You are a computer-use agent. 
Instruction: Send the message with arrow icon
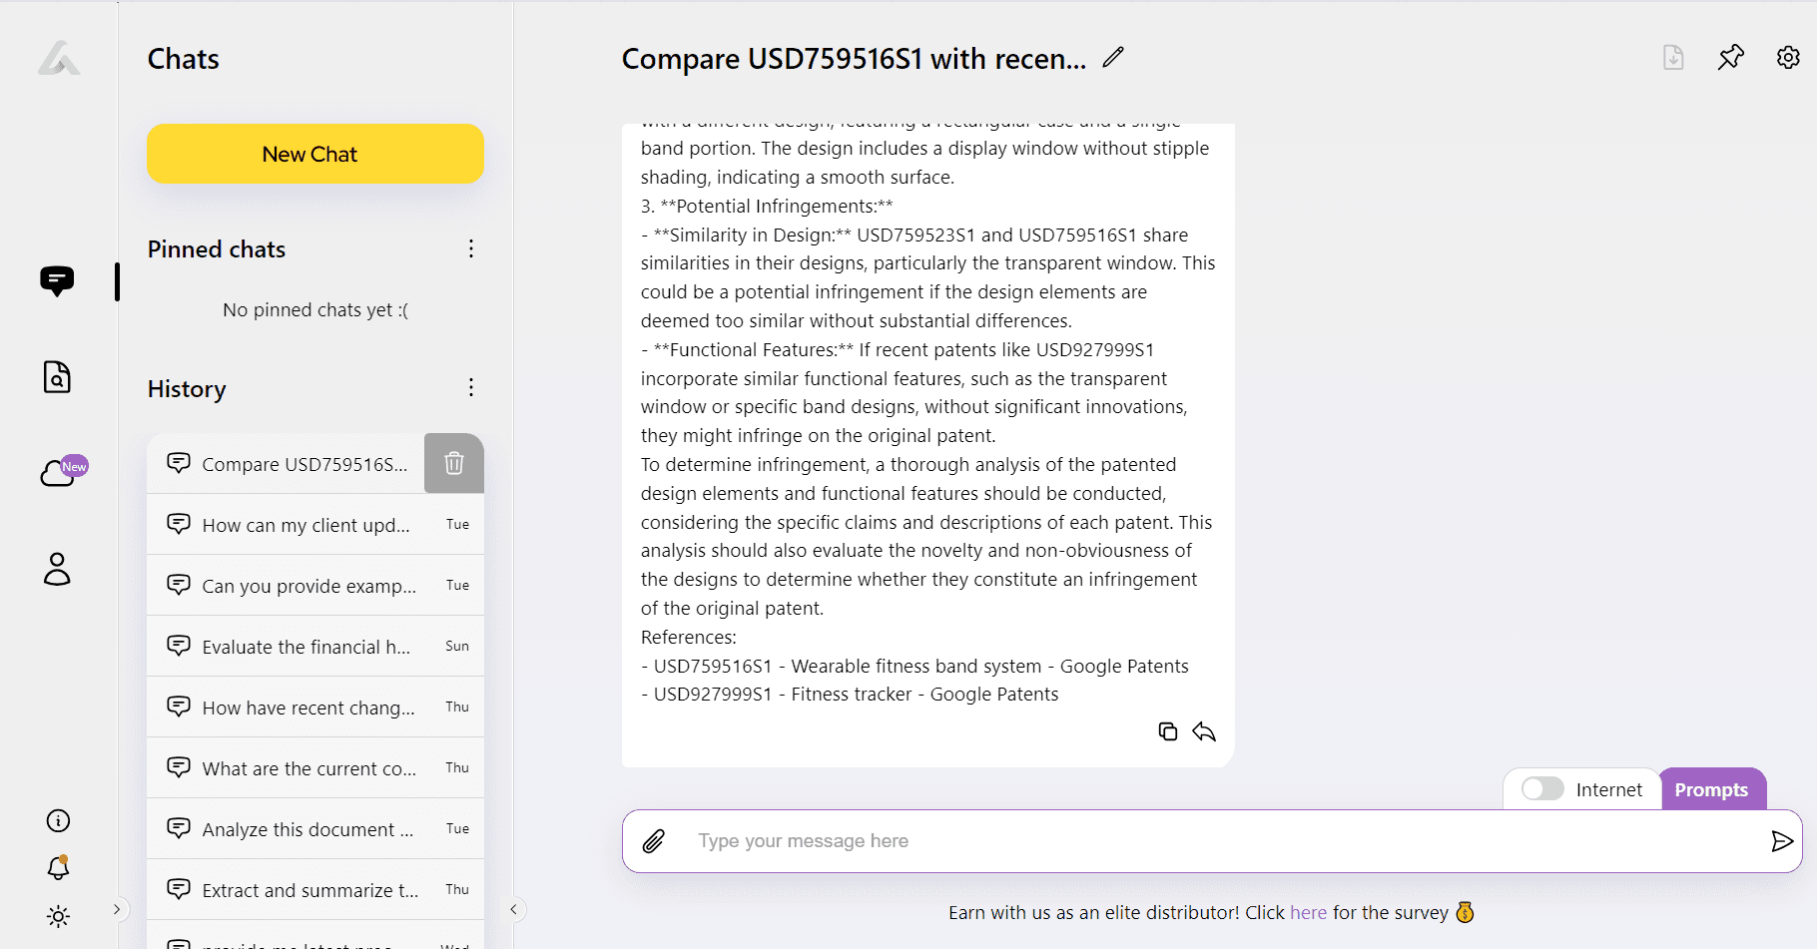click(1782, 841)
